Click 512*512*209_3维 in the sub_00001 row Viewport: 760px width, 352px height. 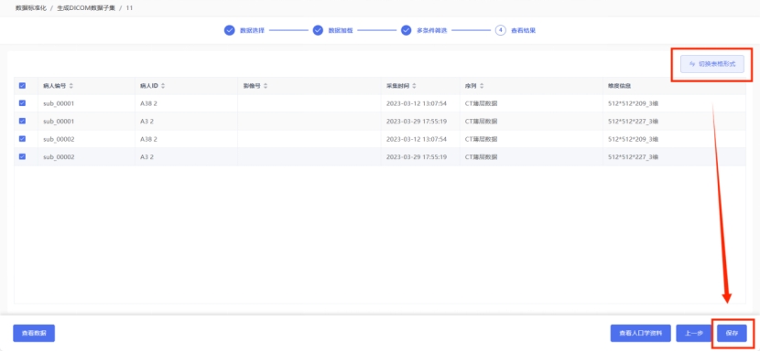[x=633, y=103]
